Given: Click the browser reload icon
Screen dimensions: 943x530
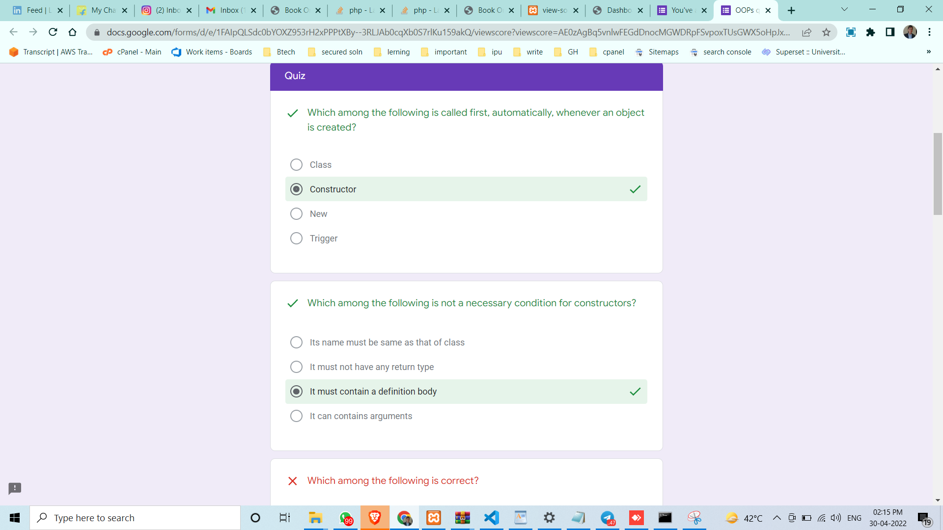Looking at the screenshot, I should [53, 32].
